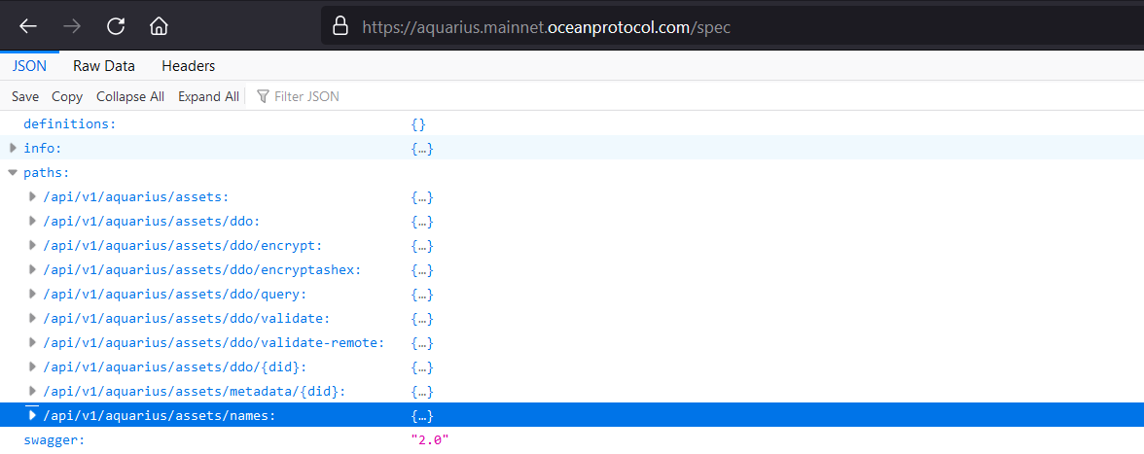Focus the Filter JSON search field
The width and height of the screenshot is (1144, 454).
pyautogui.click(x=306, y=96)
